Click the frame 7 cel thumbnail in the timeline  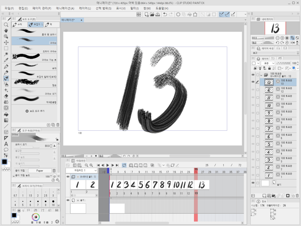(x=155, y=185)
